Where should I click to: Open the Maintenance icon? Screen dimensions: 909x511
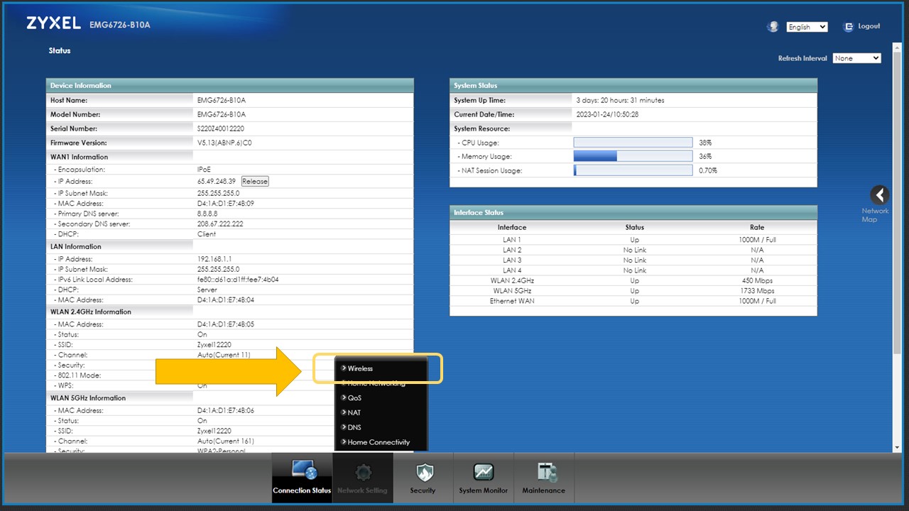pos(547,472)
